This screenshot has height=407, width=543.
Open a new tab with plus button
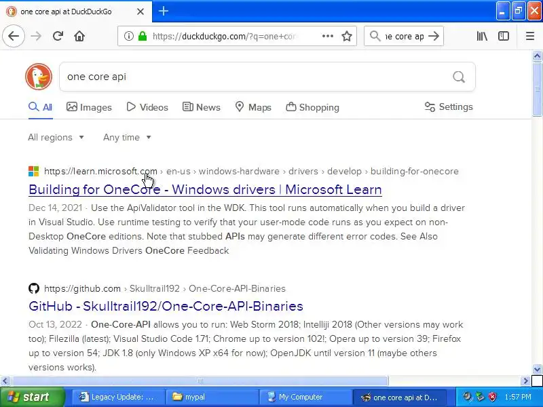coord(164,11)
